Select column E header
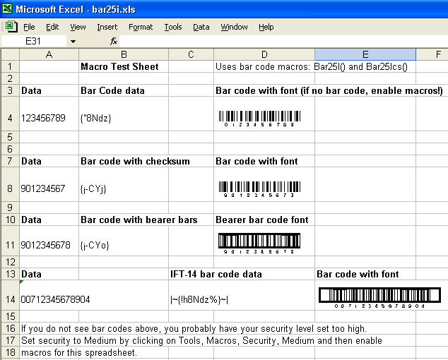The image size is (448, 360). point(365,54)
